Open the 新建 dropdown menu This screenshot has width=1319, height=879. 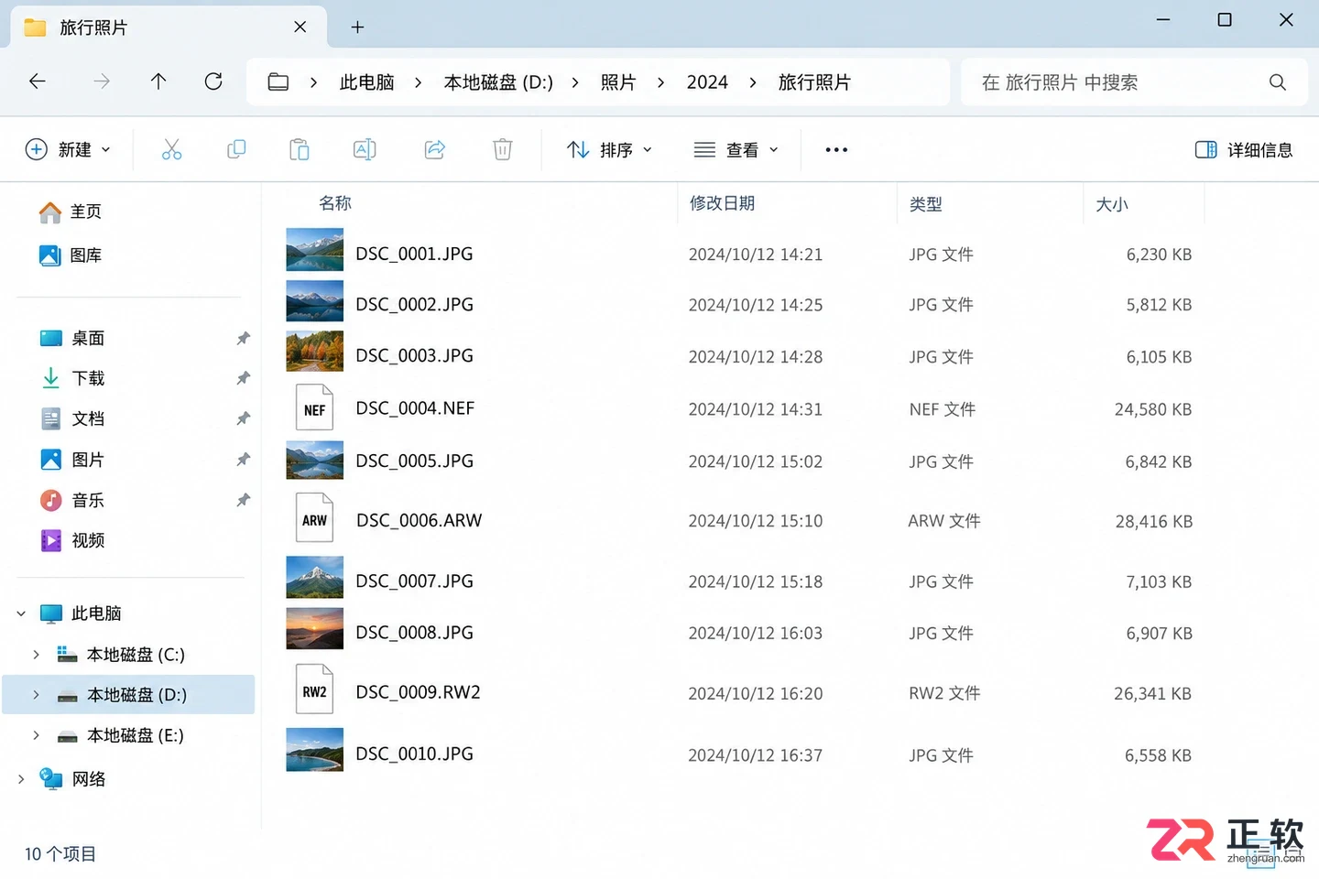pyautogui.click(x=69, y=149)
